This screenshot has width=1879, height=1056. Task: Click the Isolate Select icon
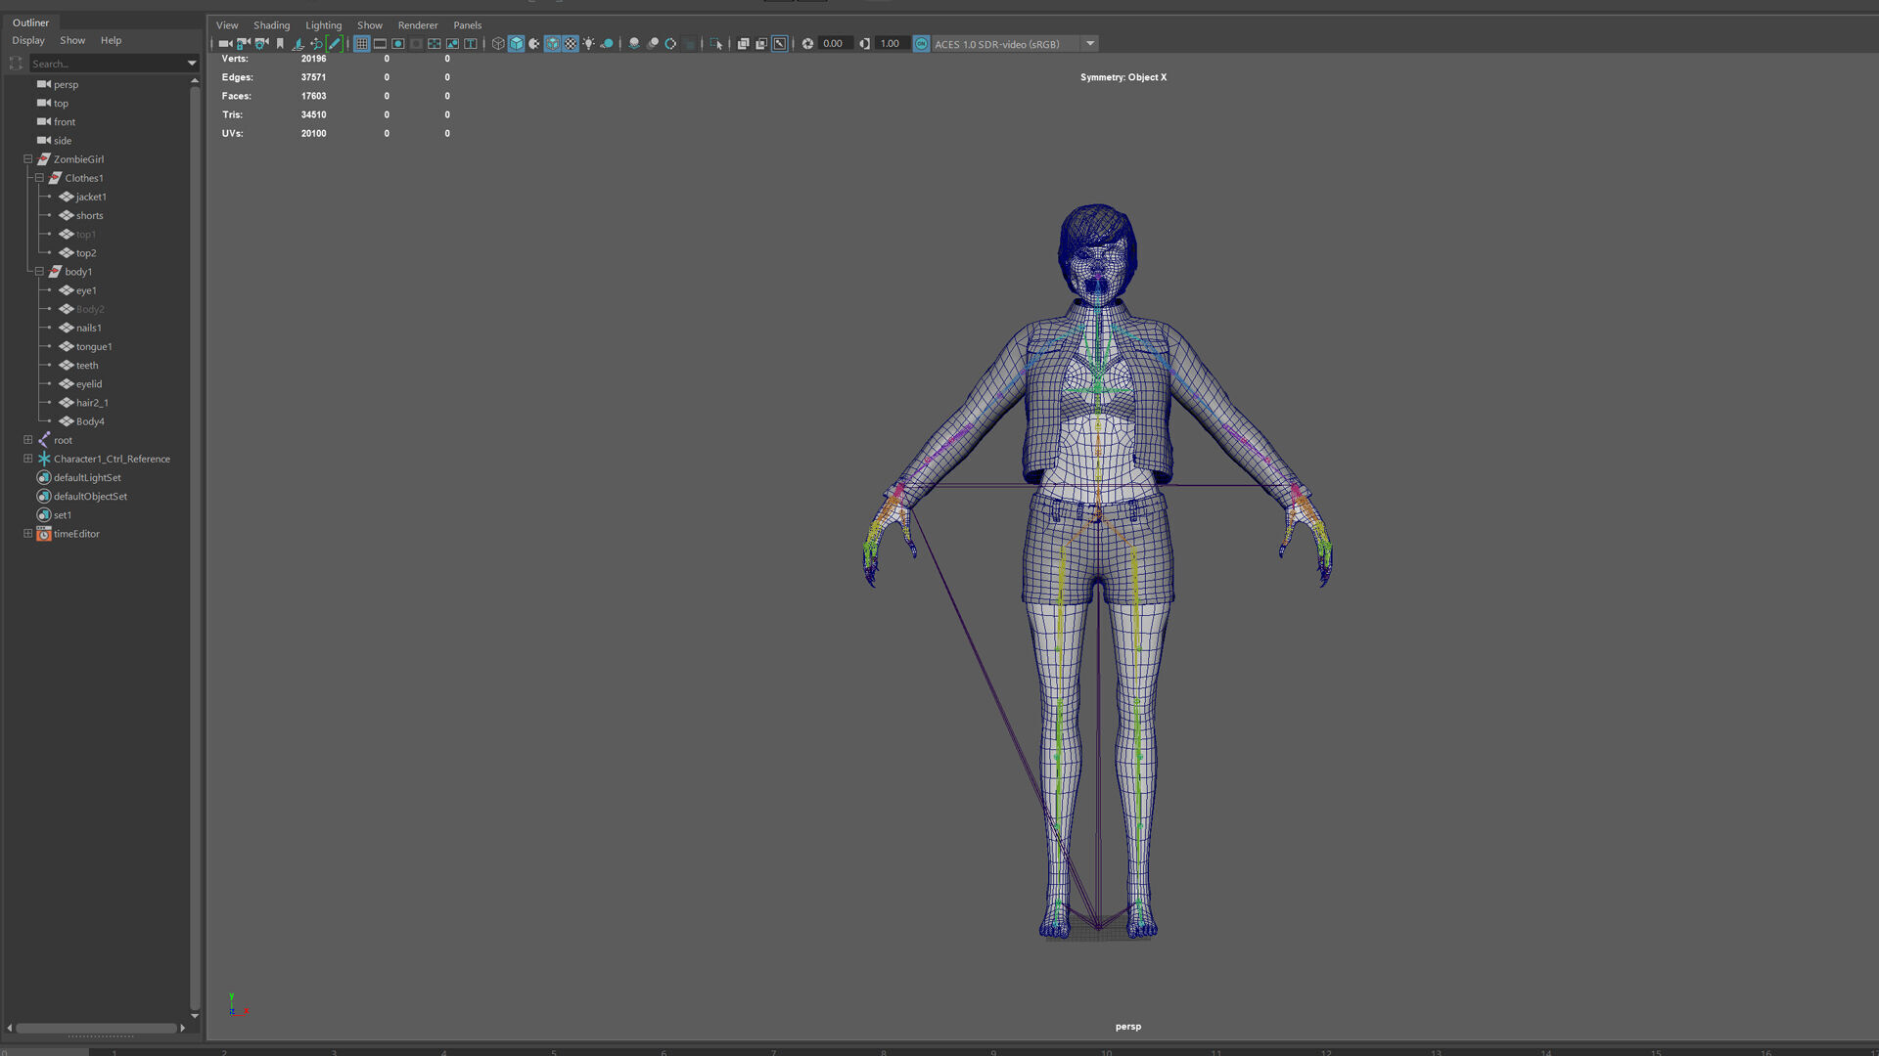(x=716, y=44)
